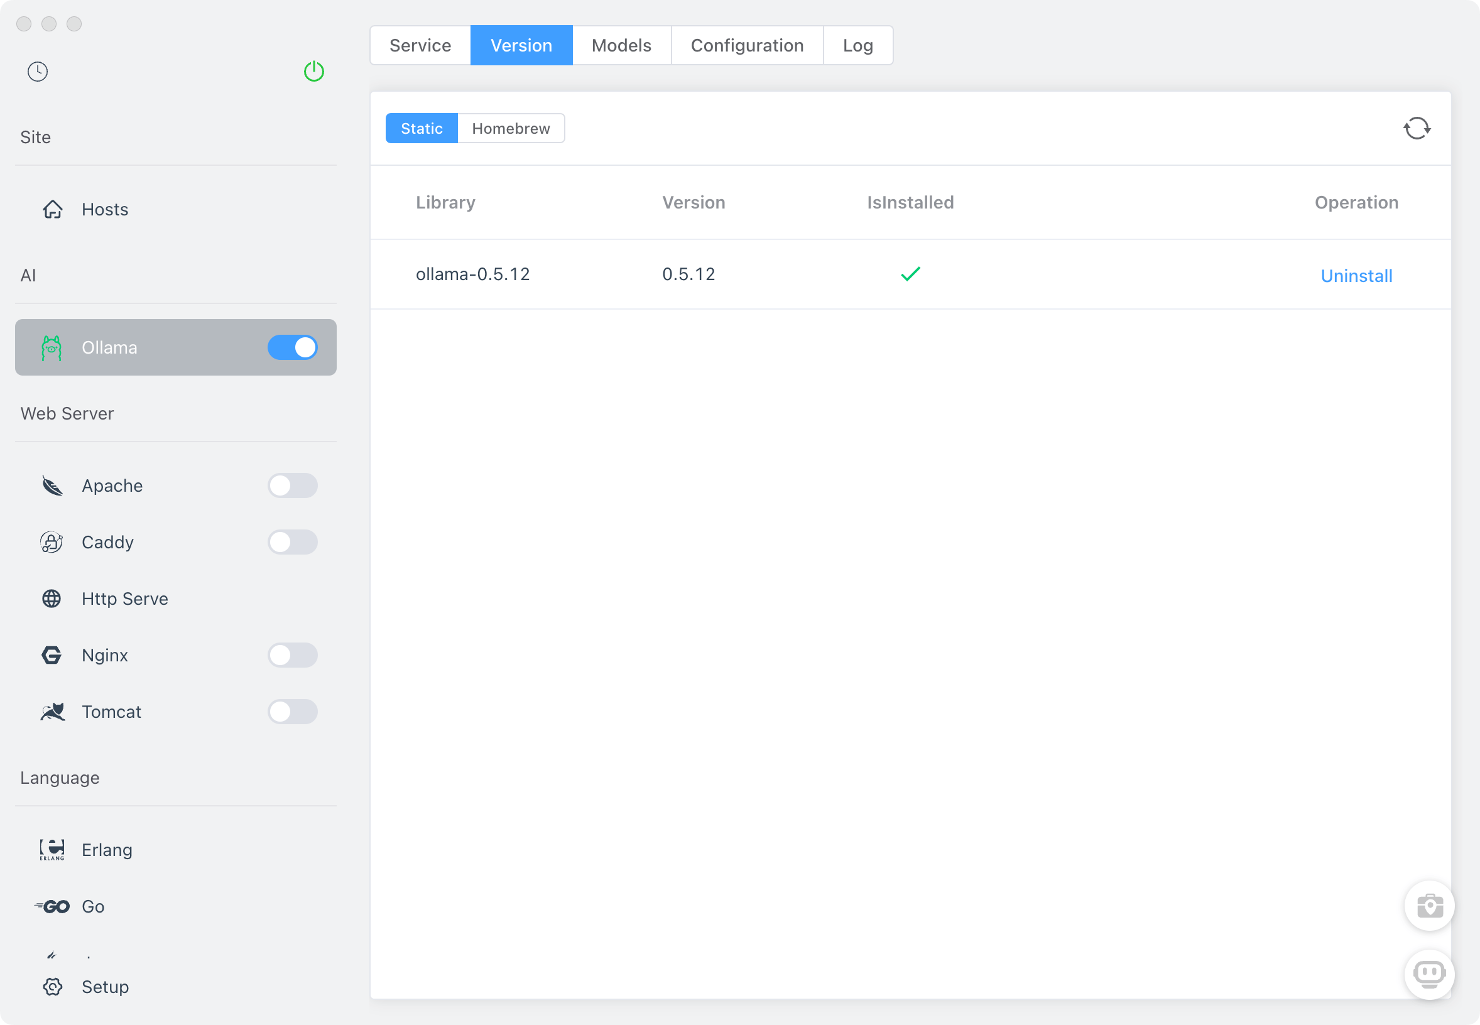Click the ollama-0.5.12 library cell
Viewport: 1480px width, 1025px height.
(x=473, y=274)
